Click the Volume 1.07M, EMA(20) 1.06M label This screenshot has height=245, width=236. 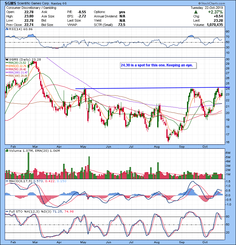[34, 151]
